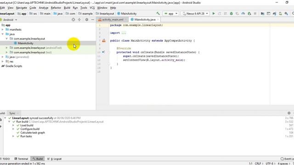Close the activity_main.xml tab
294x165 pixels.
(125, 19)
